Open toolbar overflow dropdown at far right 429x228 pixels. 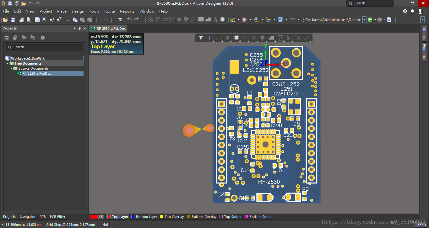click(x=422, y=20)
